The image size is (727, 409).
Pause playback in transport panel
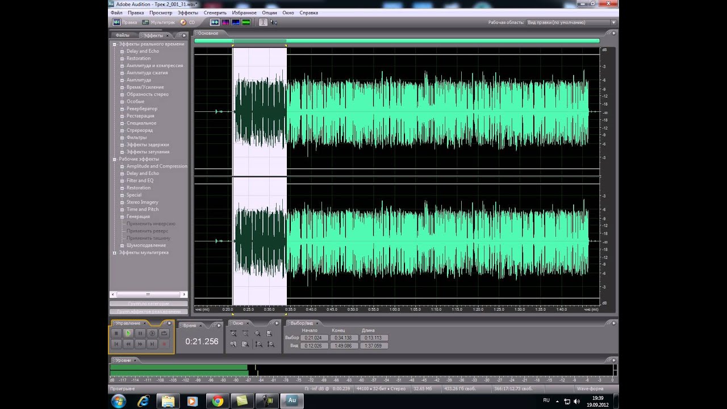(140, 333)
